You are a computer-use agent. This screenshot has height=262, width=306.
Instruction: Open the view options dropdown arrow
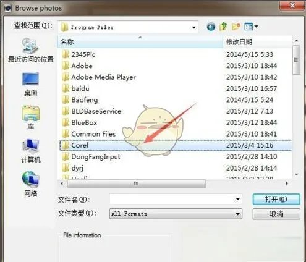coord(256,27)
